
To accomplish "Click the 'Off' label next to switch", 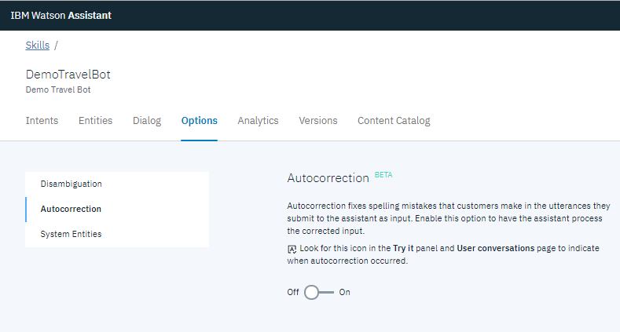I will point(293,292).
